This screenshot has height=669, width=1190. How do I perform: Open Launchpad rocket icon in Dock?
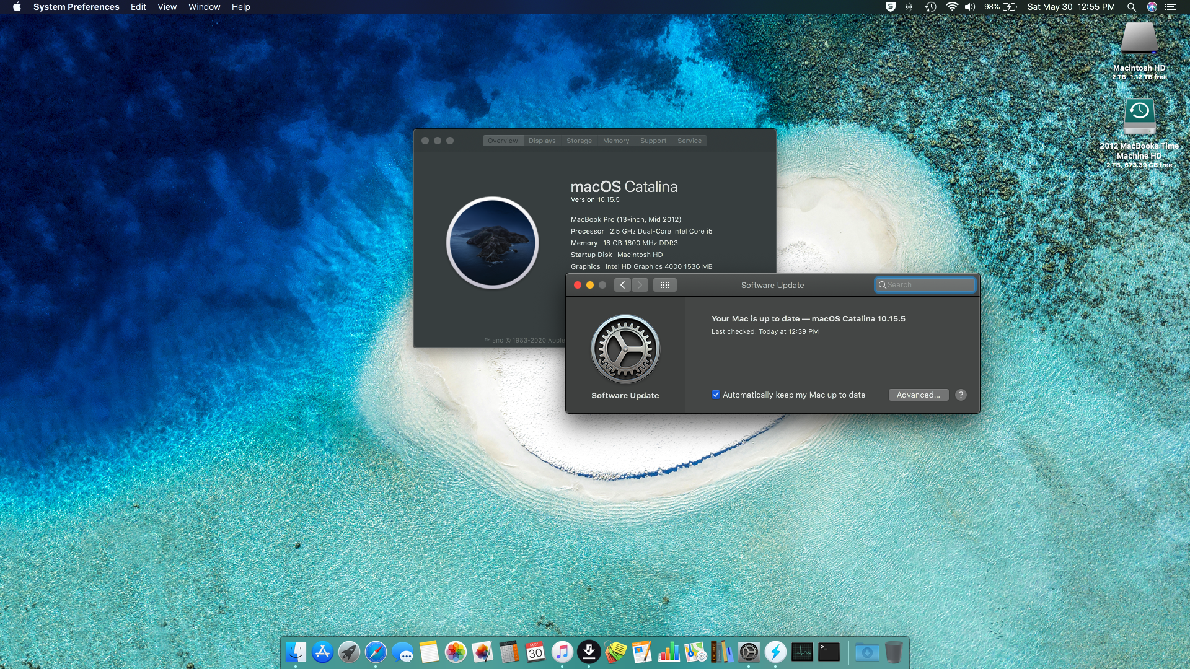[349, 652]
